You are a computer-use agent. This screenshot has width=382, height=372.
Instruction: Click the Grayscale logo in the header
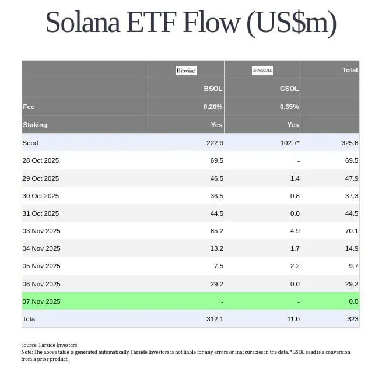[x=262, y=71]
